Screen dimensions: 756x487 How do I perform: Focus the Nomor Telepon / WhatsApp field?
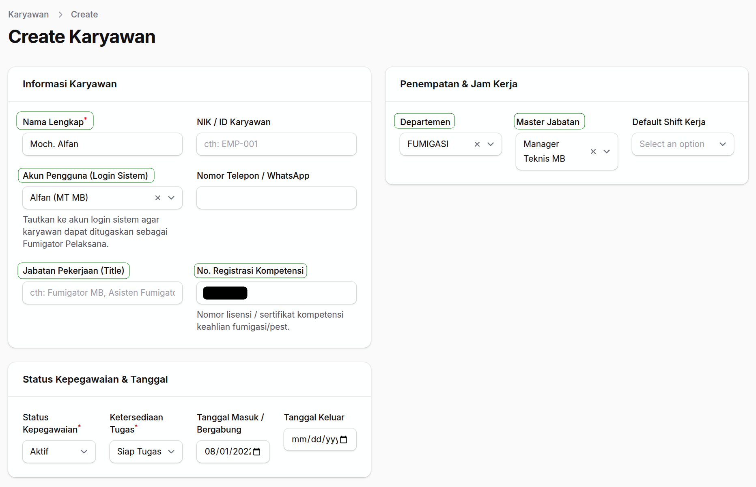276,198
